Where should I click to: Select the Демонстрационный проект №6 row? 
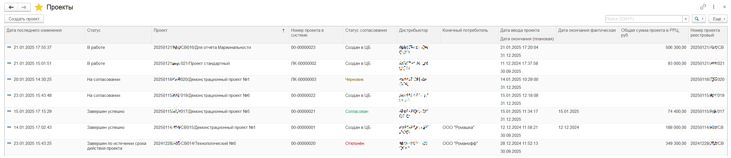[366, 99]
